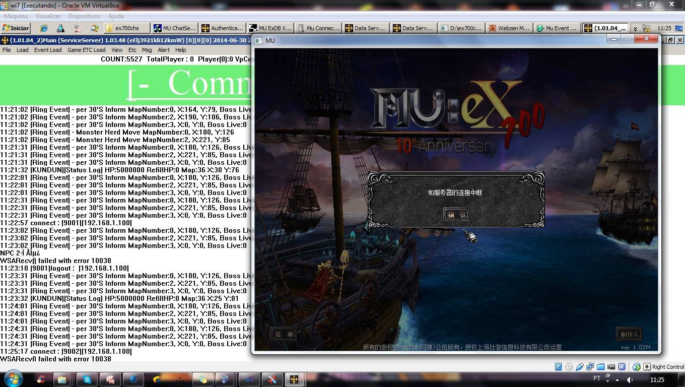The height and width of the screenshot is (387, 685).
Task: Click the GameServer title bar icon
Action: tap(5, 40)
